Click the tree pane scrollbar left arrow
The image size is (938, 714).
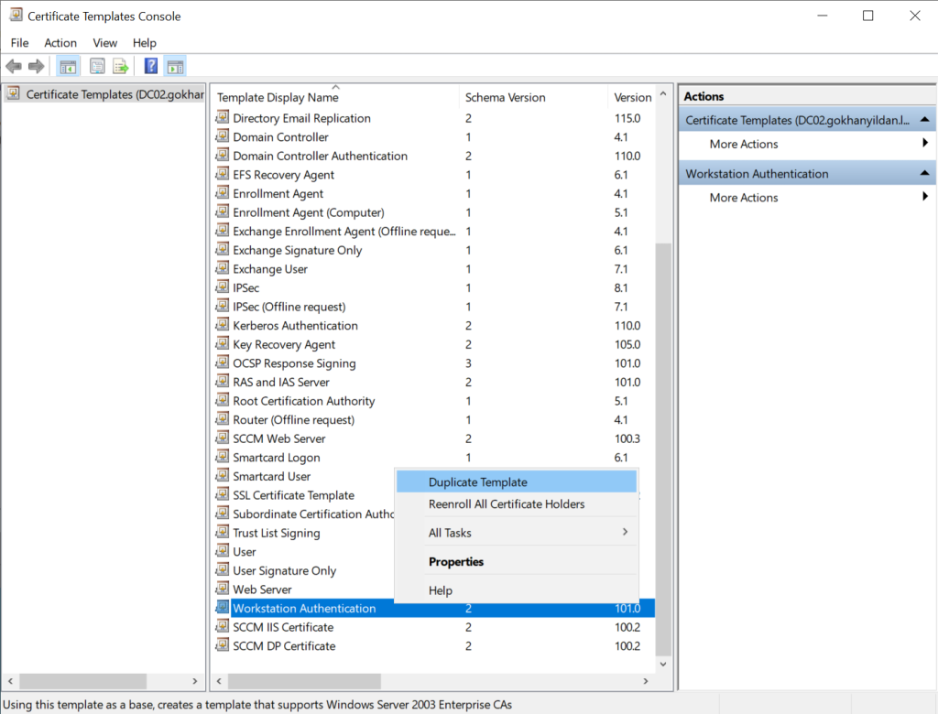[10, 681]
